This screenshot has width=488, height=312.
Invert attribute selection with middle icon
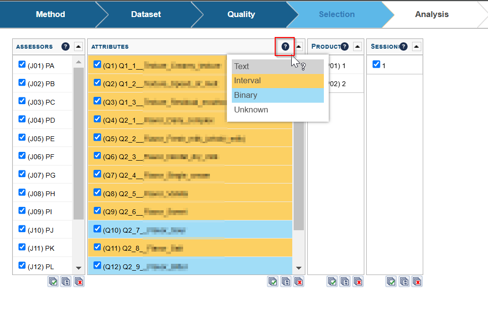286,281
